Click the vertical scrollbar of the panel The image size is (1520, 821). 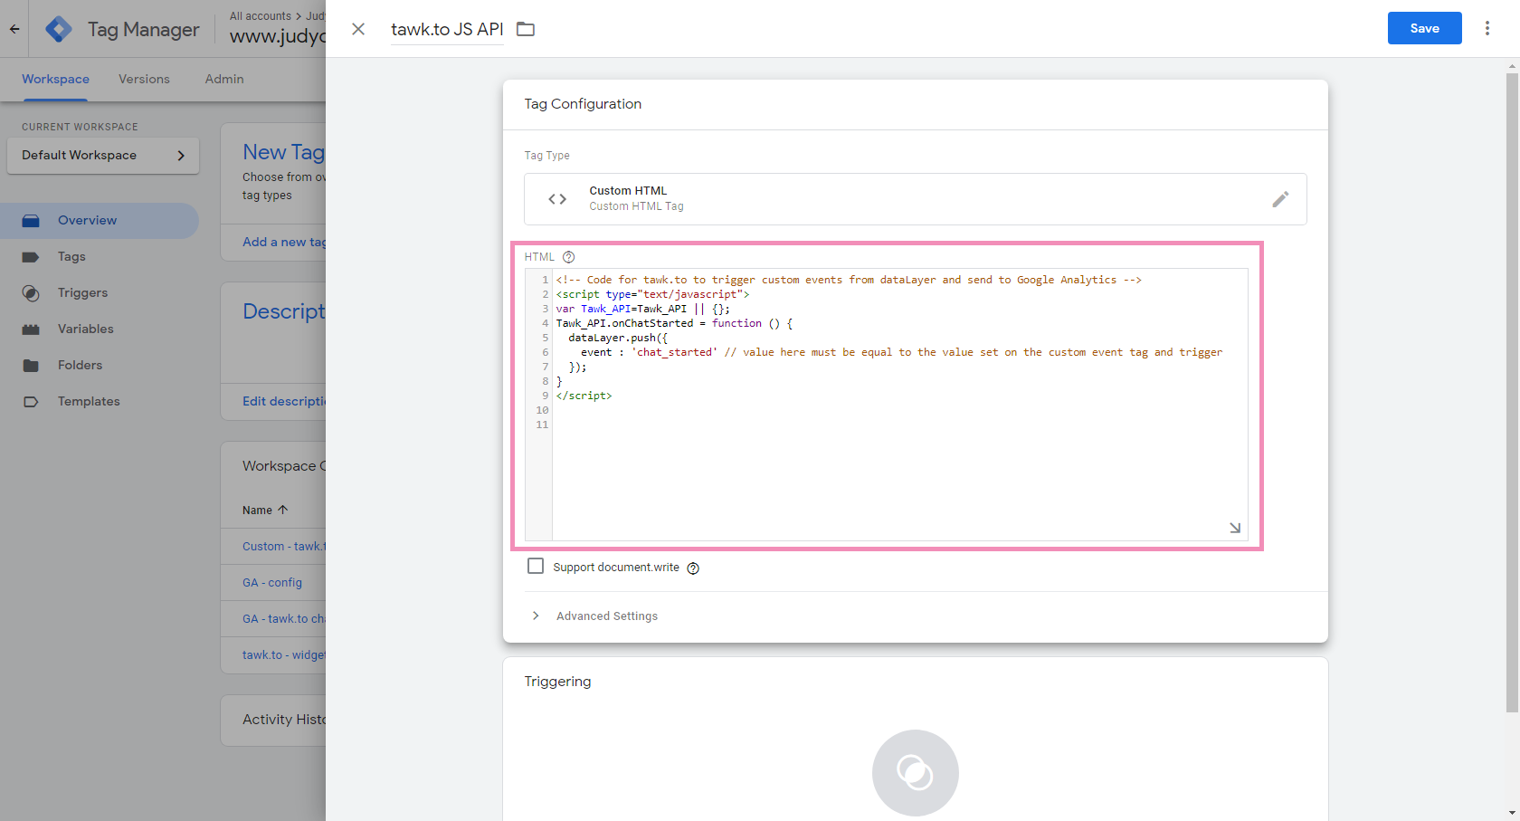(x=1512, y=393)
